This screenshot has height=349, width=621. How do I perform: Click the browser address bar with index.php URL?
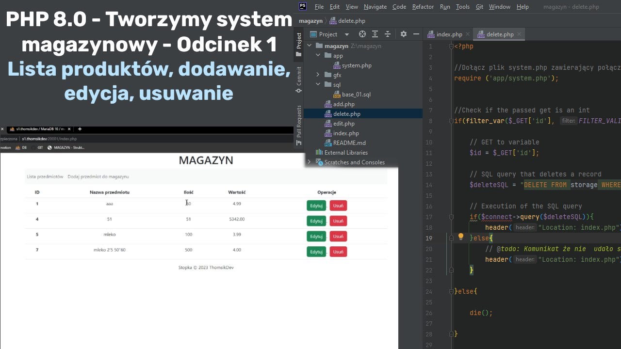click(x=146, y=139)
